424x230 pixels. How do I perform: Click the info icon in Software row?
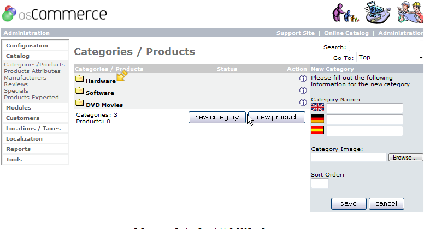tap(303, 90)
